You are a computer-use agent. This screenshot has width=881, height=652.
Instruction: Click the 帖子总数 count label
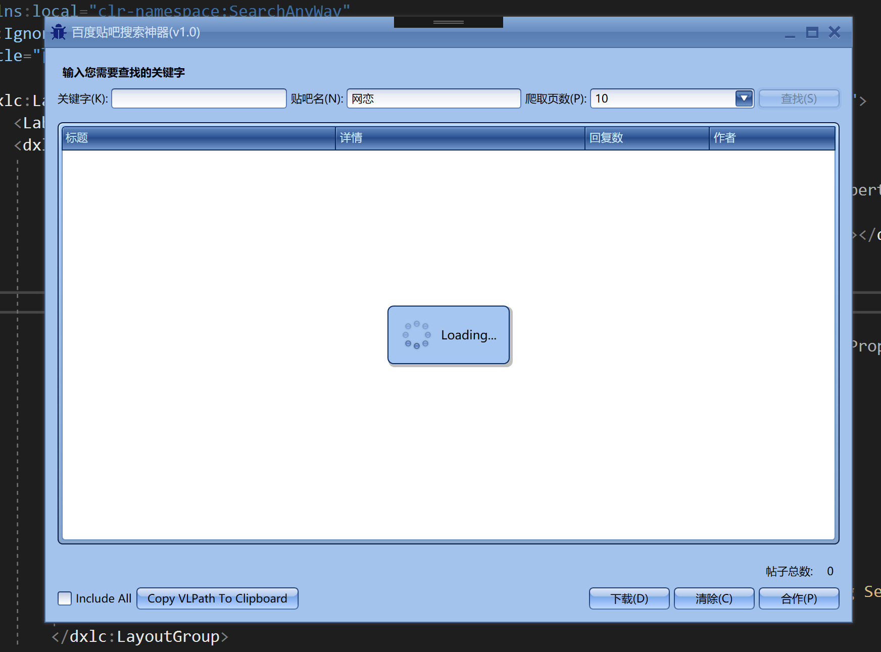789,571
